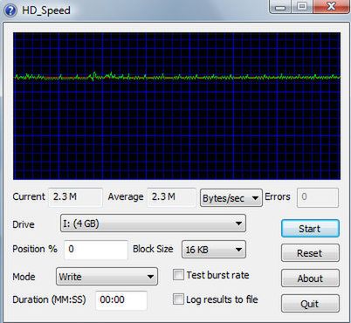
Task: Click the HD_Speed help icon in title bar
Action: [x=10, y=10]
